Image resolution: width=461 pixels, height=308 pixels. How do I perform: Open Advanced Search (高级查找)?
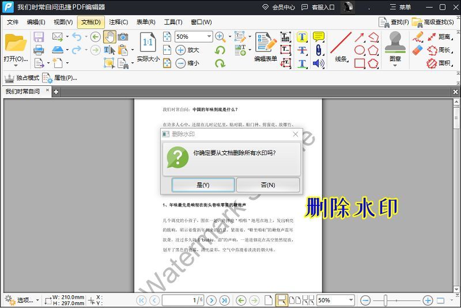click(433, 22)
